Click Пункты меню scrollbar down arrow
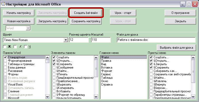Screen dimensions: 199x102 [193, 97]
